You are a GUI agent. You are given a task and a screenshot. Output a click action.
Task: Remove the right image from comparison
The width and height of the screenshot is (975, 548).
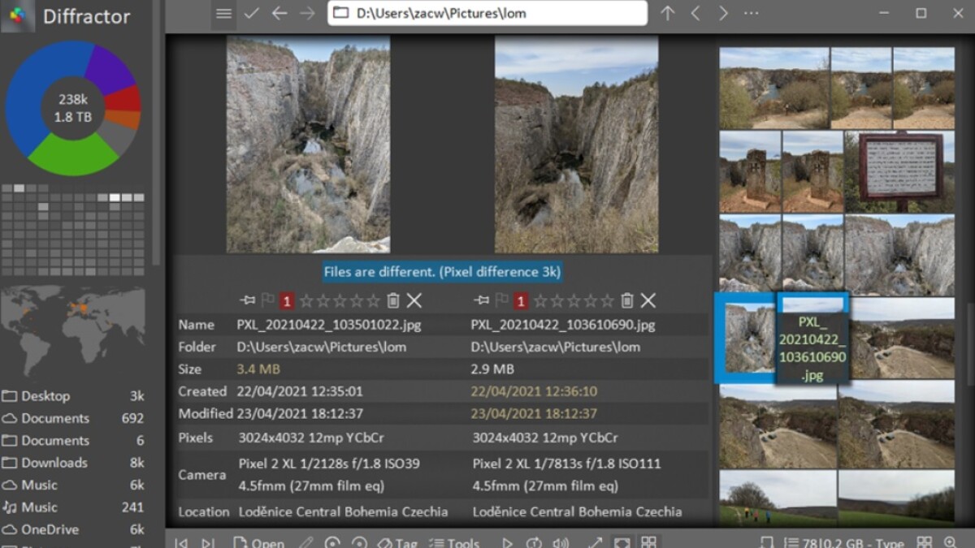pyautogui.click(x=648, y=301)
